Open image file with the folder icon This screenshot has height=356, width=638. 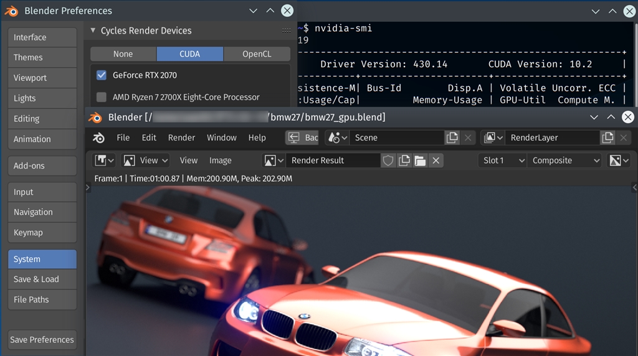(x=420, y=161)
